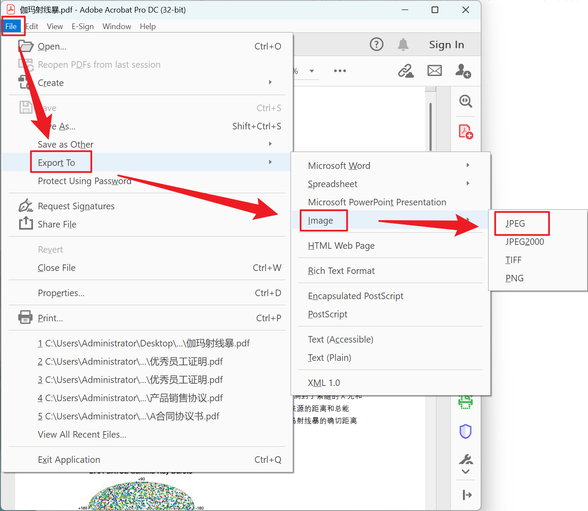Open the Protect shield tool
Screen dimensions: 588x511
[x=466, y=431]
